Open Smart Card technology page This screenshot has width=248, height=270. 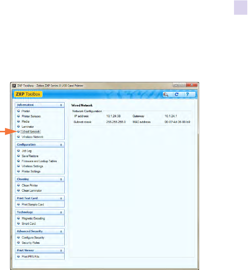[29, 224]
